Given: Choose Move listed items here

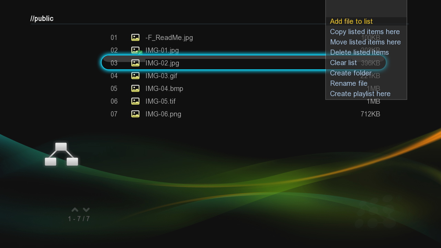Looking at the screenshot, I should point(365,42).
